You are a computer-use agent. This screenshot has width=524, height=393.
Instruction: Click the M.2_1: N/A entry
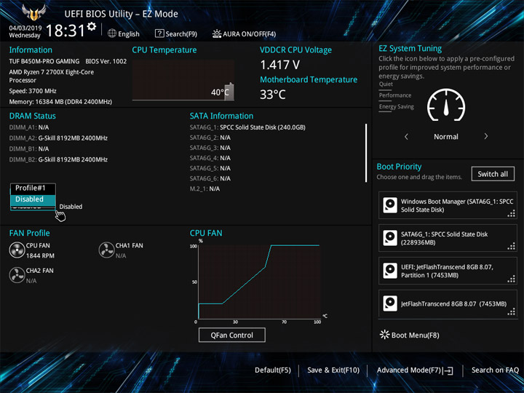point(205,188)
